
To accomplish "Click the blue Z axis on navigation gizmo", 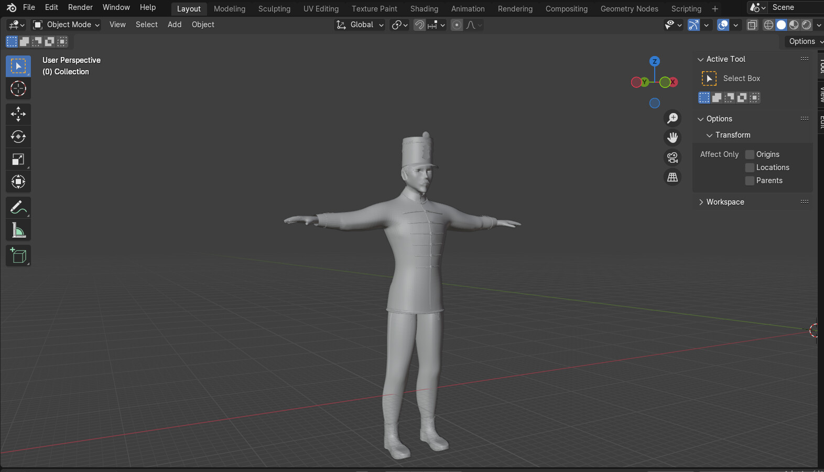I will point(654,61).
